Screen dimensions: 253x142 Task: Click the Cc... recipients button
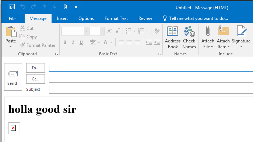tap(35, 79)
